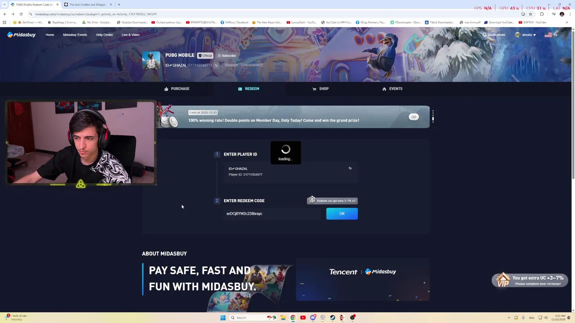The height and width of the screenshot is (323, 575).
Task: Open Windows Start menu
Action: click(223, 318)
